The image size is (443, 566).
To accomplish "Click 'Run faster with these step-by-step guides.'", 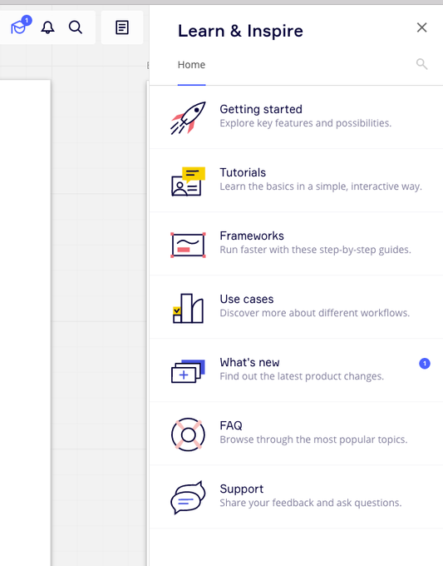I will coord(315,250).
